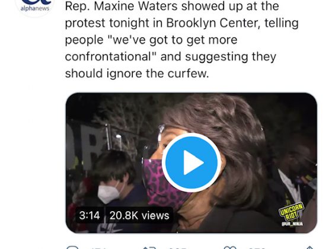Click the reply speech bubble icon

72,248
